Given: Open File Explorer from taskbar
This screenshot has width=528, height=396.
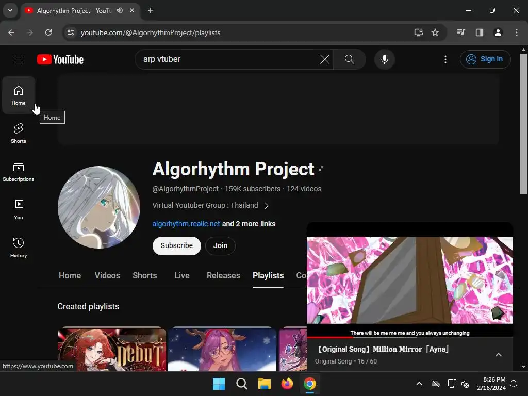Looking at the screenshot, I should pyautogui.click(x=265, y=384).
